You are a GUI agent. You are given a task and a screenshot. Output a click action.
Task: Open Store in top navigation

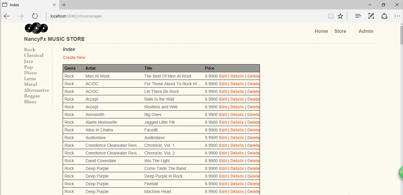pyautogui.click(x=340, y=31)
